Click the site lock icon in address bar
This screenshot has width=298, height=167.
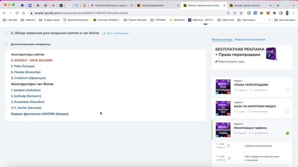[31, 13]
